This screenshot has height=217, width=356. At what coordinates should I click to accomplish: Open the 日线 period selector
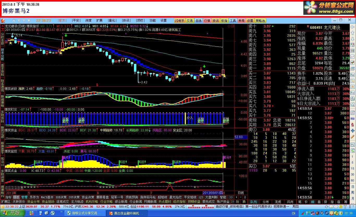pyautogui.click(x=241, y=193)
